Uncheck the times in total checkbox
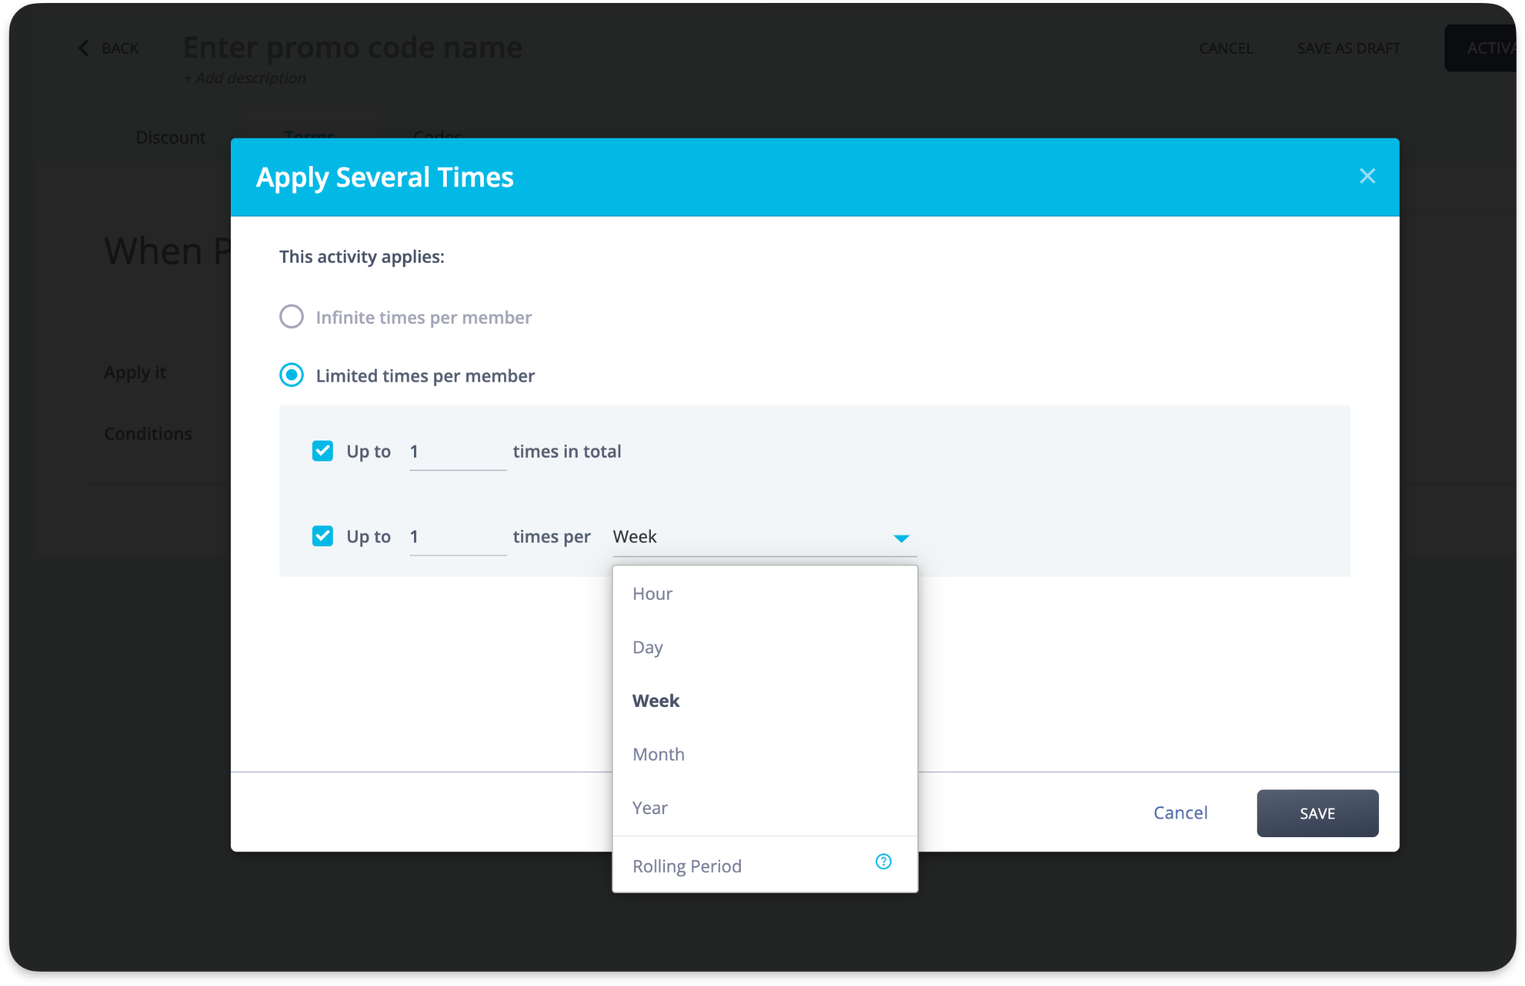This screenshot has height=986, width=1525. point(322,451)
